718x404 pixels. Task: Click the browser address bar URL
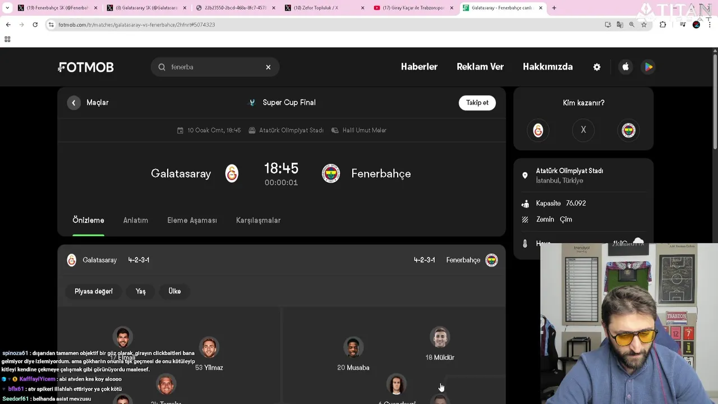pyautogui.click(x=137, y=25)
